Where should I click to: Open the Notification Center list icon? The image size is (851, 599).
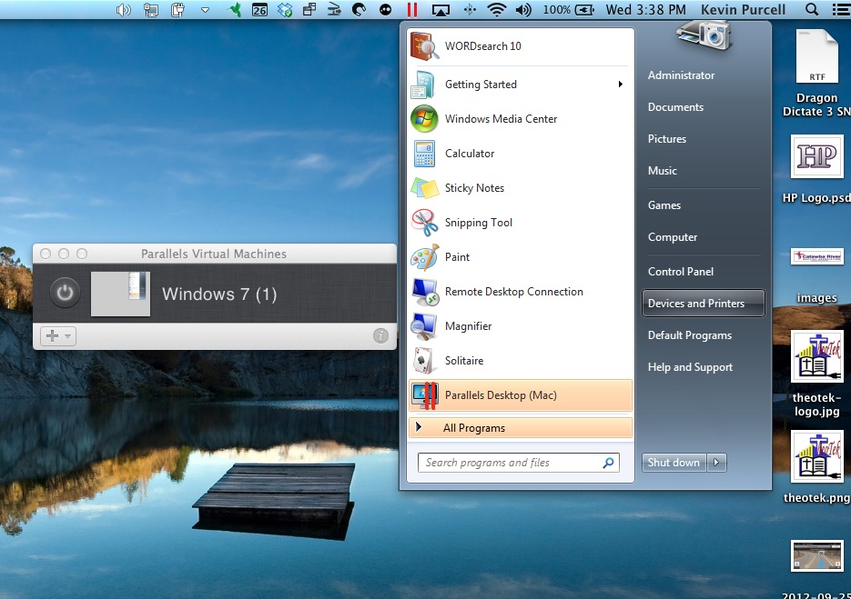pos(841,9)
